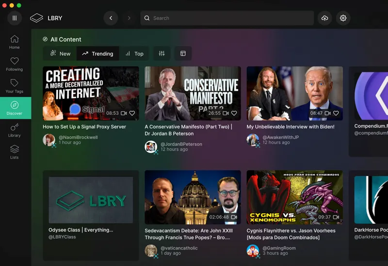
Task: Open Lists in sidebar
Action: click(x=15, y=152)
